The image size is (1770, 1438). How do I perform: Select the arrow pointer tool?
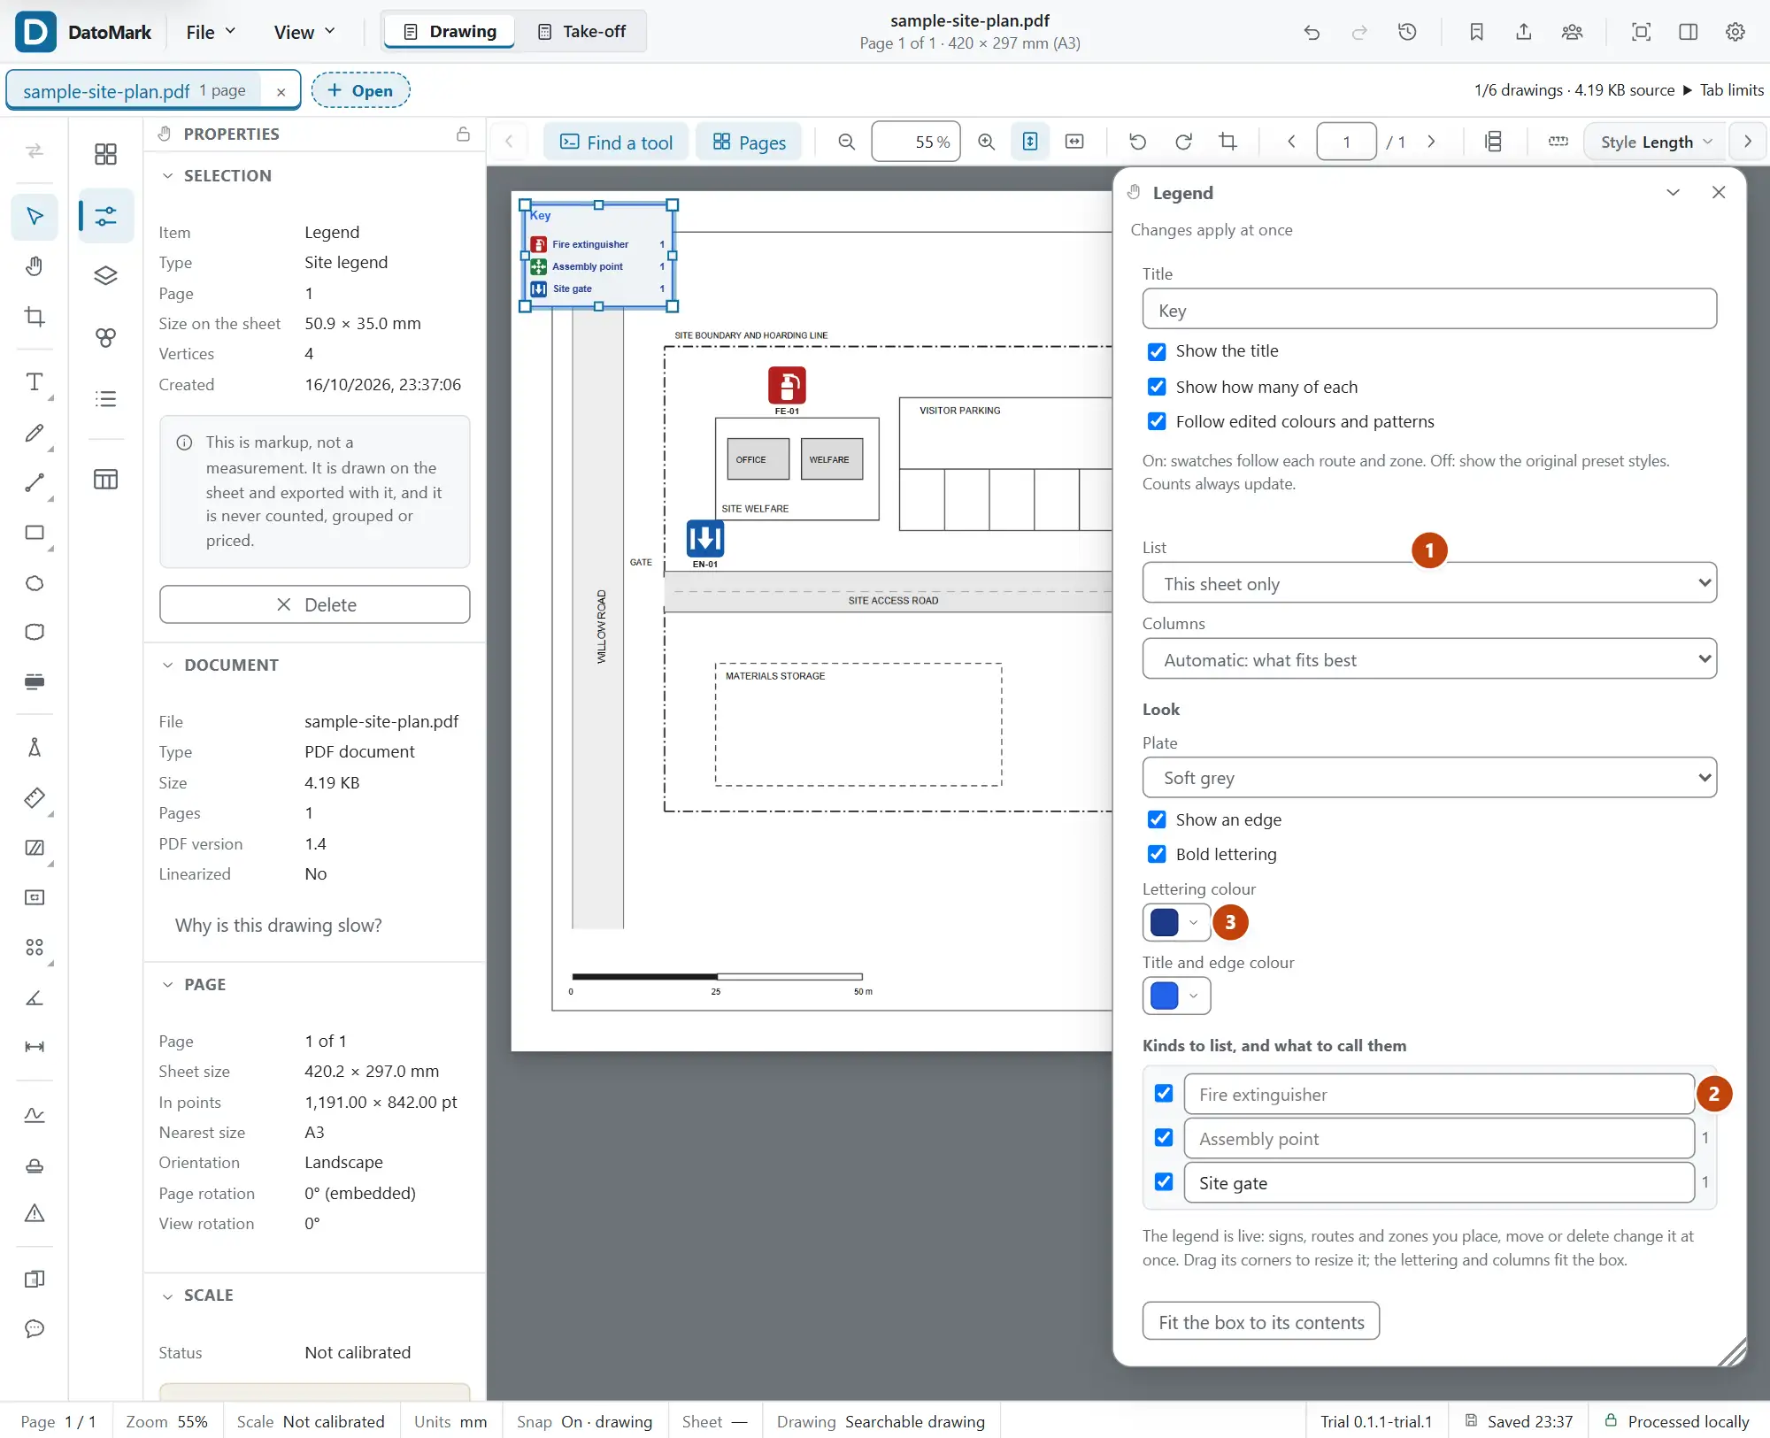pyautogui.click(x=35, y=217)
